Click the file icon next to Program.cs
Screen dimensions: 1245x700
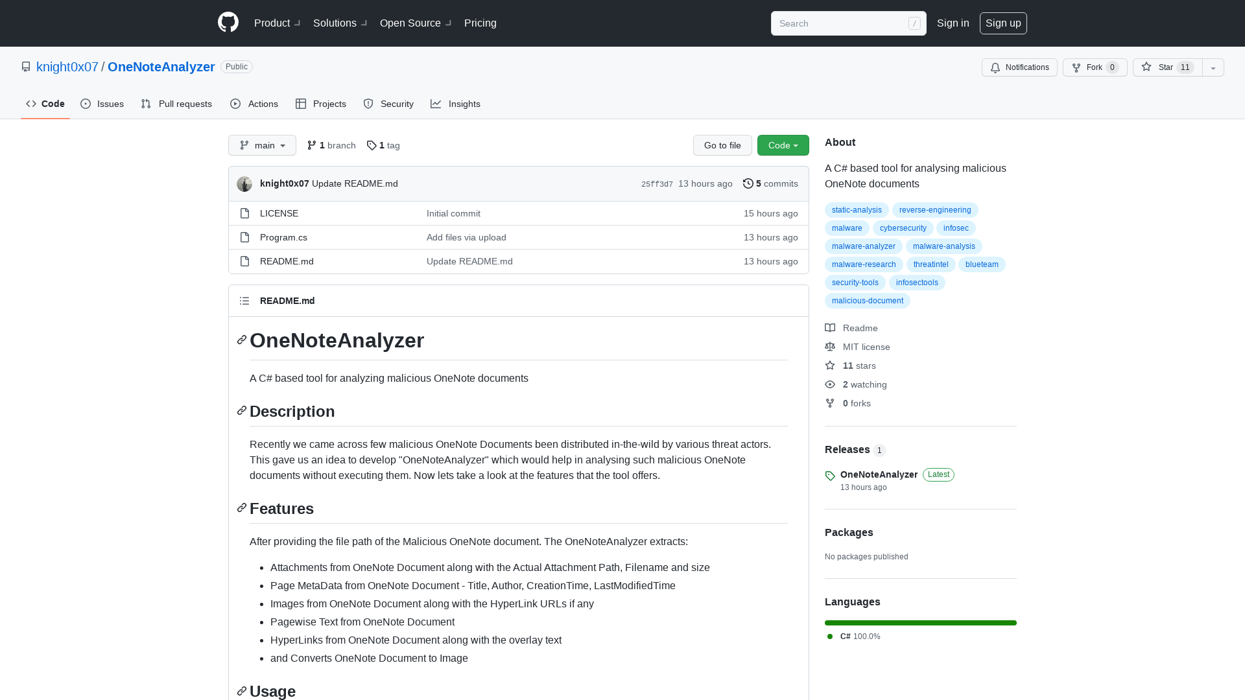[x=244, y=237]
